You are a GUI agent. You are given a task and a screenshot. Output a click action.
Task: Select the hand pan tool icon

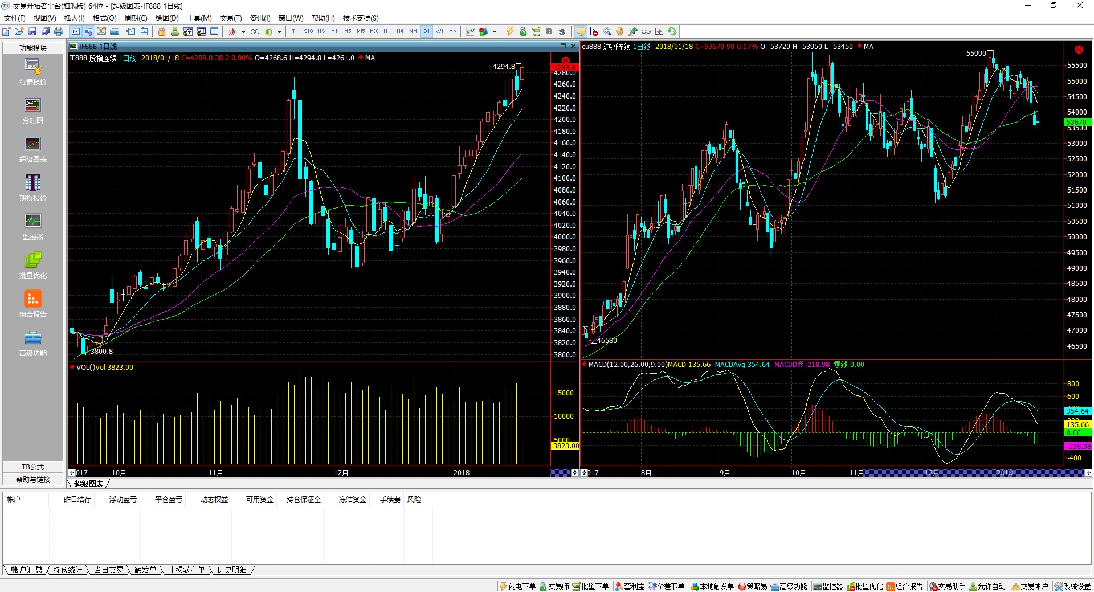tap(620, 31)
